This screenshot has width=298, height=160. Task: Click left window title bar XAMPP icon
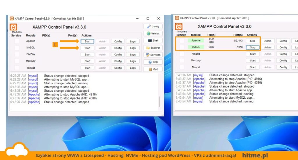click(x=12, y=18)
